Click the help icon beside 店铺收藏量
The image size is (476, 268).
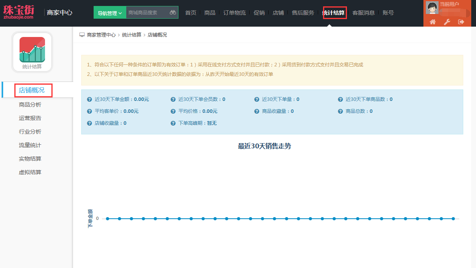(89, 123)
